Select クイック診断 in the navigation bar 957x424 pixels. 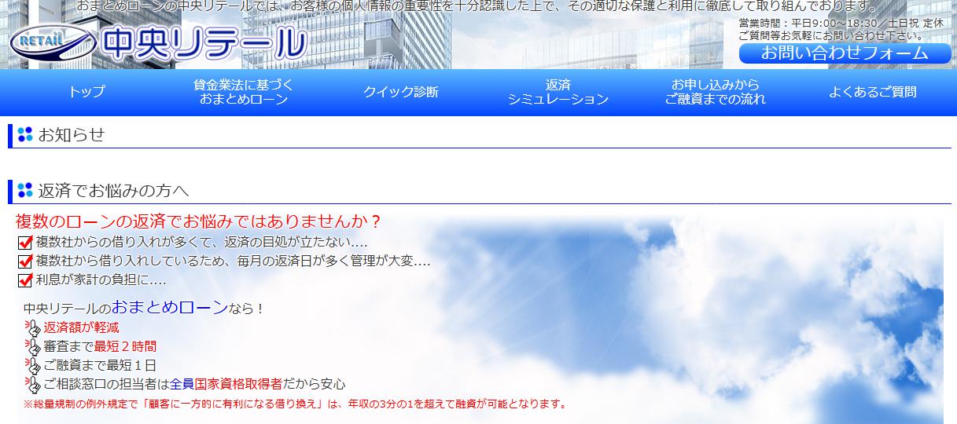pyautogui.click(x=401, y=92)
